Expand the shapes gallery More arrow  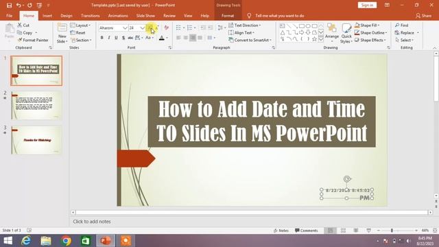[321, 40]
